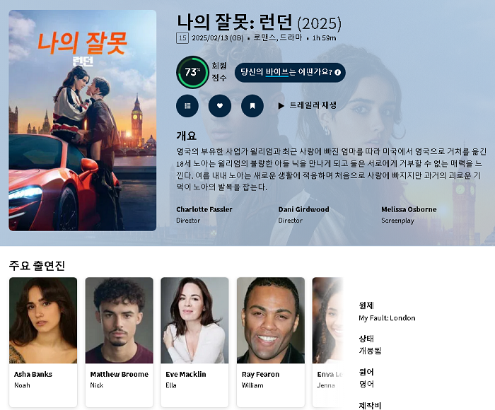Click the 73% member score circle
The width and height of the screenshot is (495, 410).
point(192,72)
